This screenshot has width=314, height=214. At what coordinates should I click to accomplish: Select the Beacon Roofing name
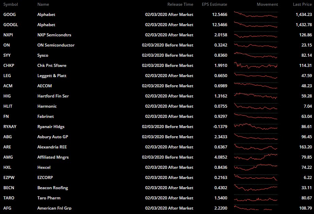(x=53, y=188)
